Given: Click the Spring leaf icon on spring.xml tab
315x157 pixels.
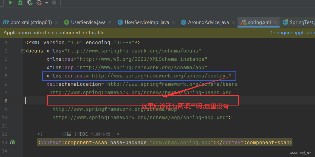Looking at the screenshot, I should [243, 22].
